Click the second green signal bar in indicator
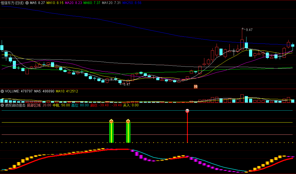 pyautogui.click(x=128, y=133)
